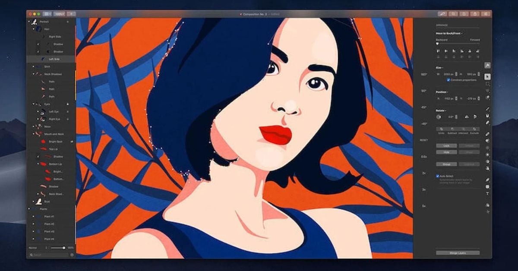Toggle the Constrain proportions checkbox
This screenshot has height=271, width=518.
[449, 80]
